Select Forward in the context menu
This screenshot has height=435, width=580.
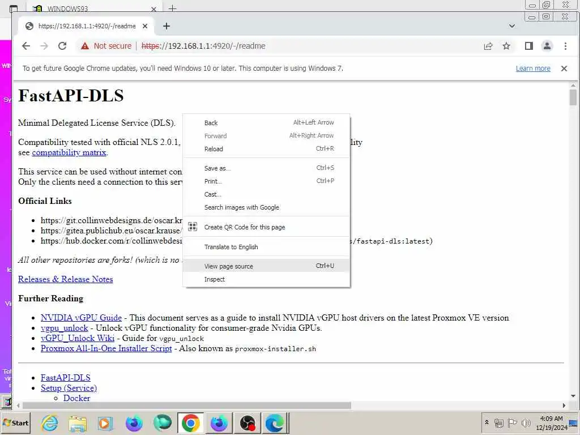[267, 136]
